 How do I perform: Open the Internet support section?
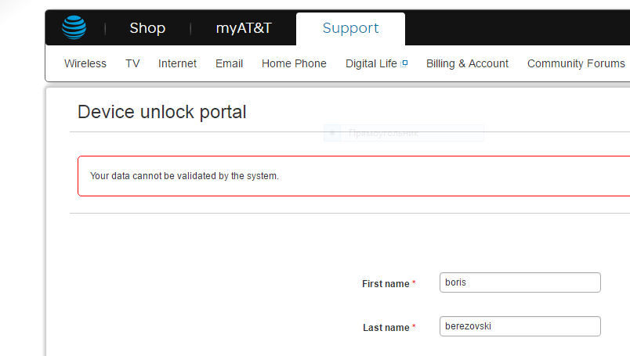pyautogui.click(x=177, y=63)
